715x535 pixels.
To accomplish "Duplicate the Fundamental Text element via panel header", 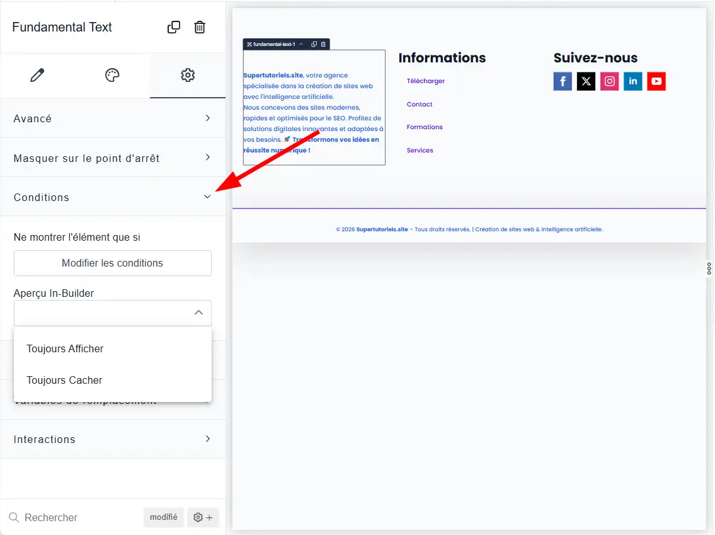I will [x=174, y=27].
